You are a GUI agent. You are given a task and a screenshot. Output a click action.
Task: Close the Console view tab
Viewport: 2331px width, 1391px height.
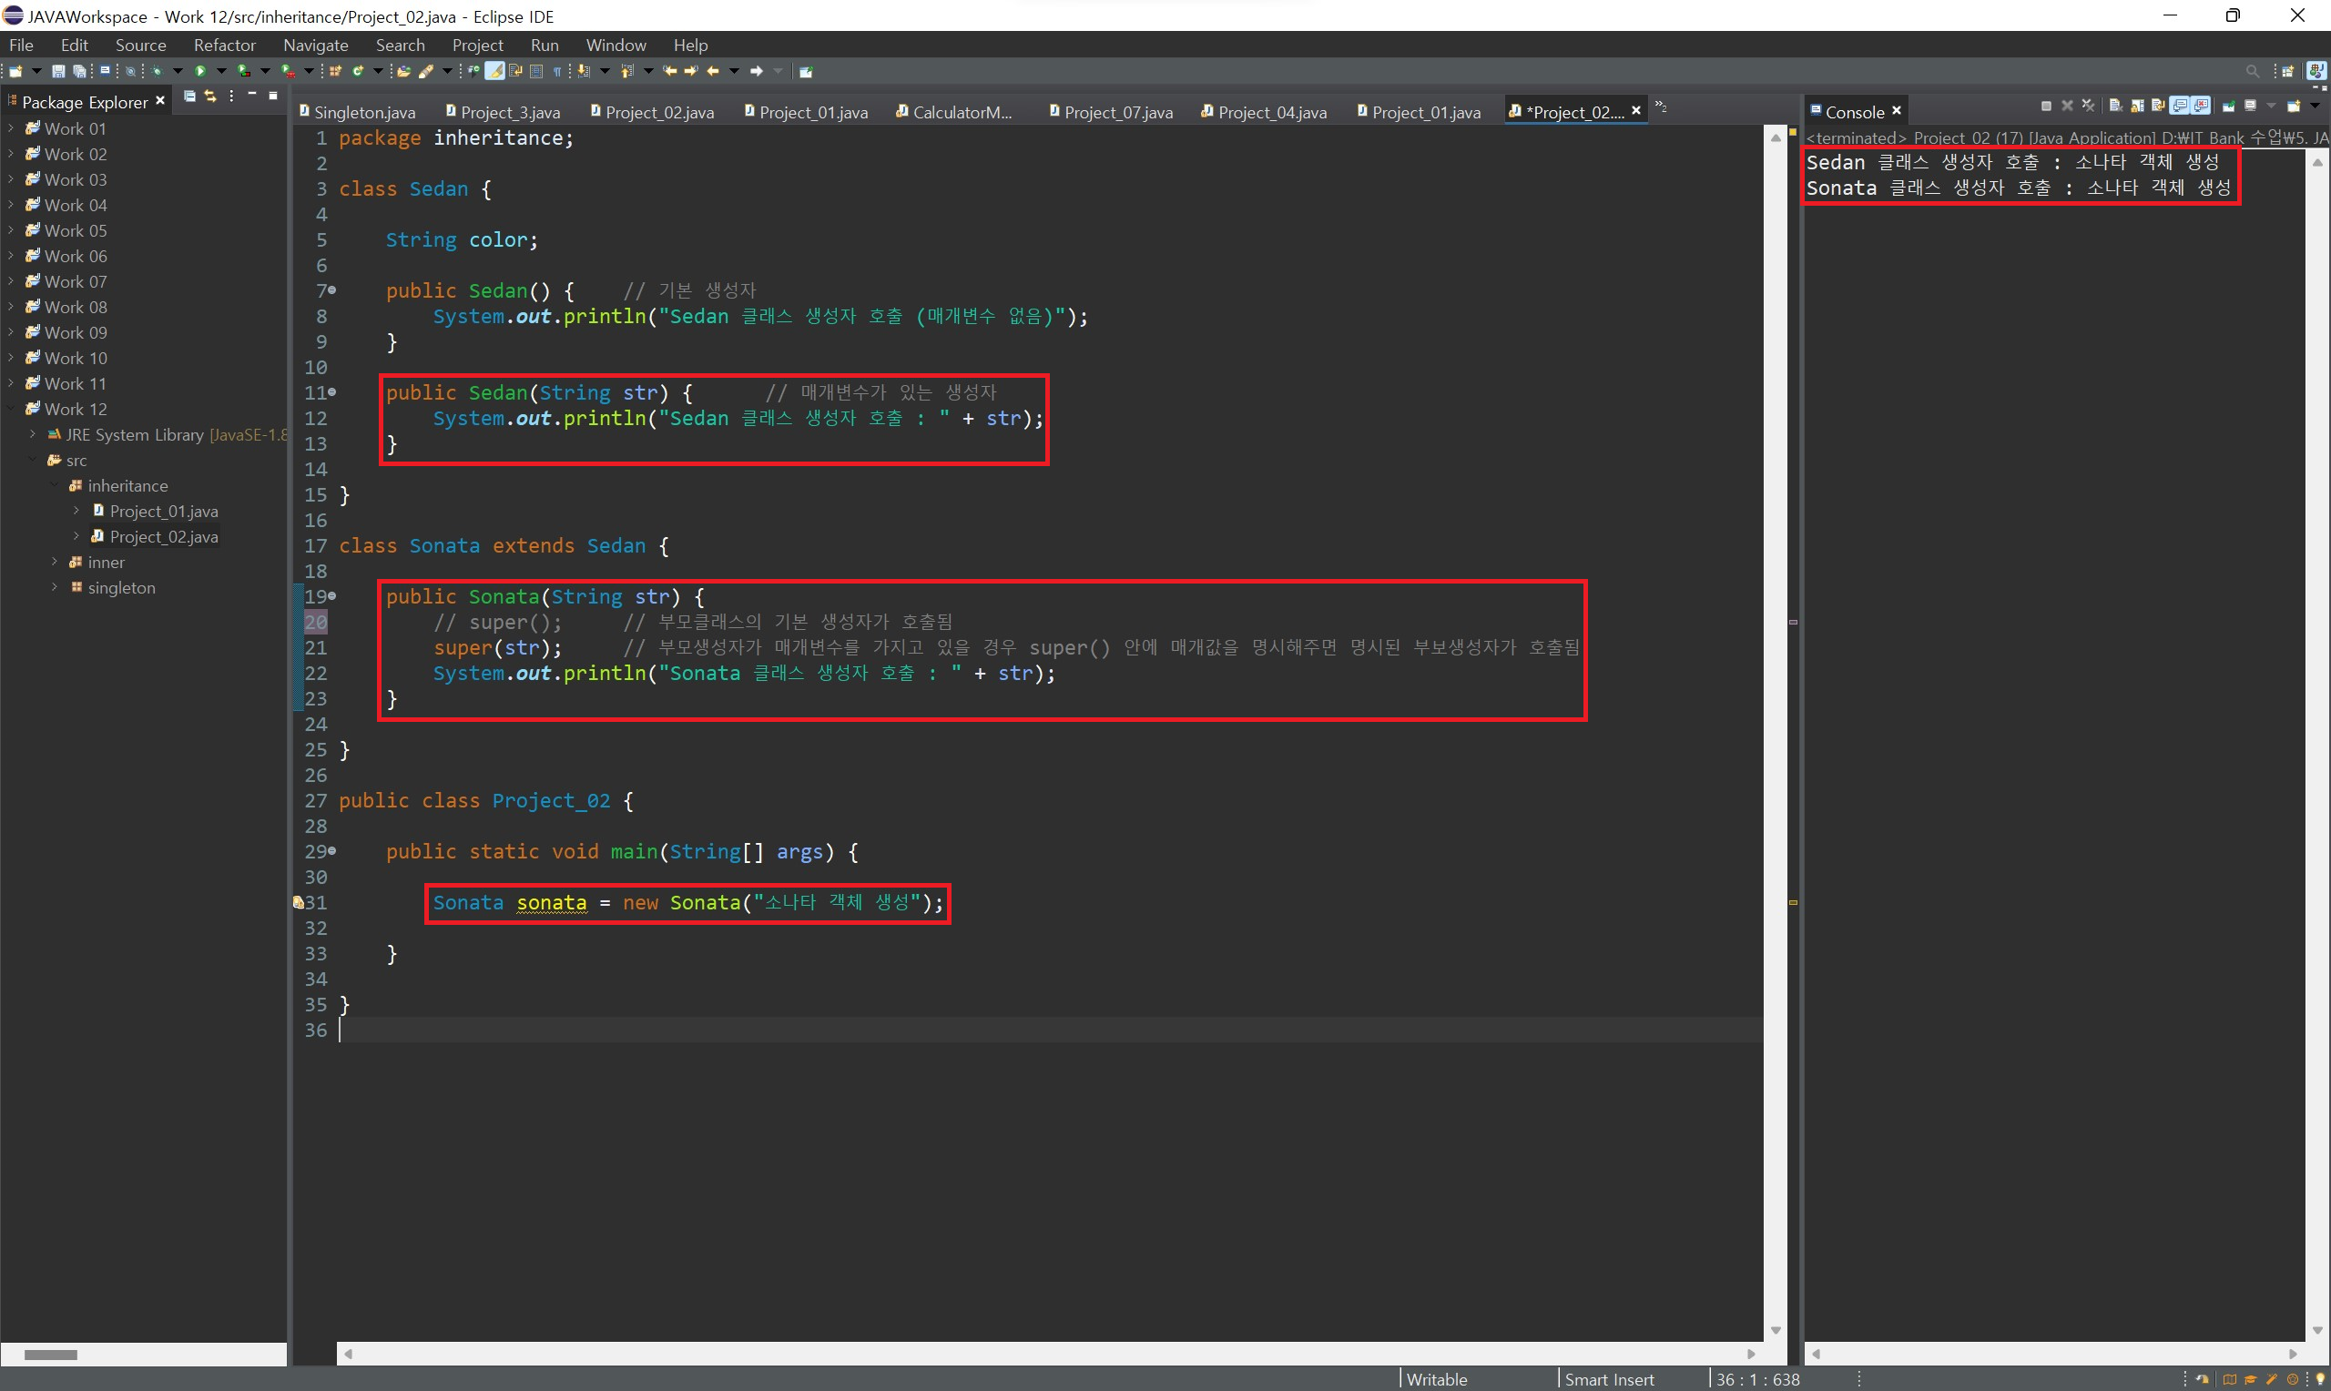(x=1896, y=110)
